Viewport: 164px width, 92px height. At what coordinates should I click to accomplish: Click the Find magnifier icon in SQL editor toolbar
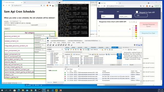(x=107, y=50)
